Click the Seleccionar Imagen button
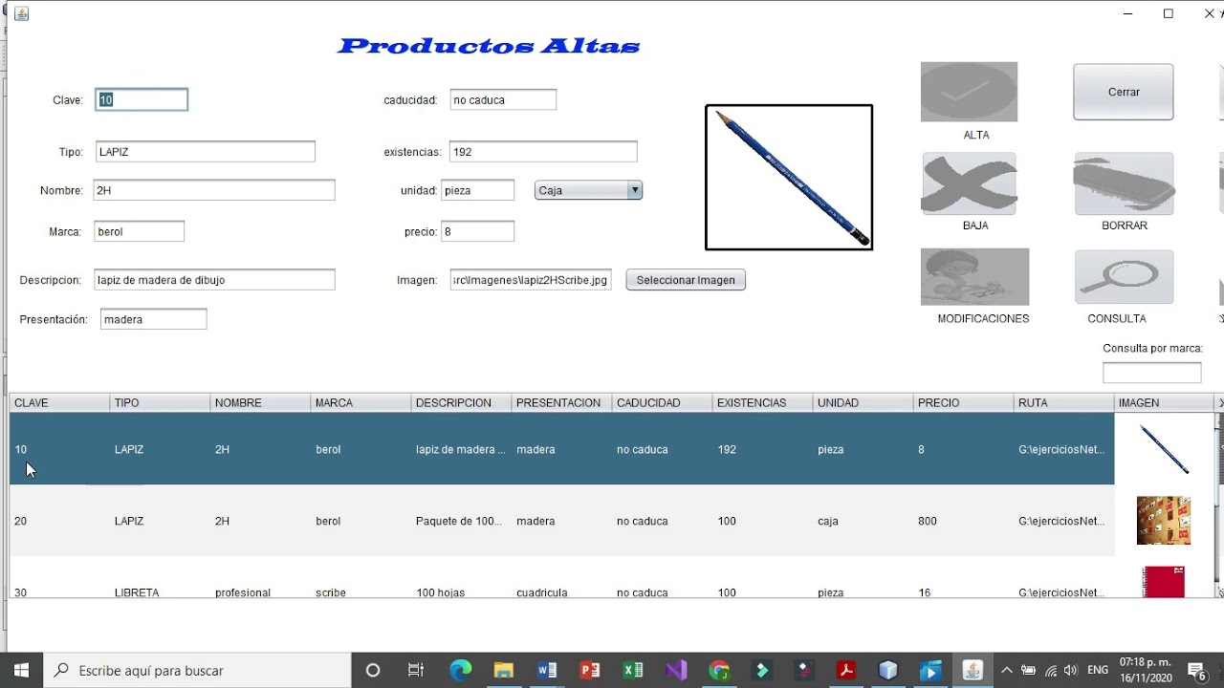Screen dimensions: 1224x688 pos(686,280)
